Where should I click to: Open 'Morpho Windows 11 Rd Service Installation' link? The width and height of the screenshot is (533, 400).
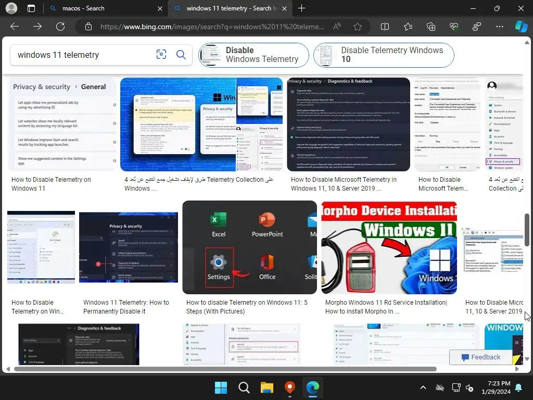click(x=386, y=307)
